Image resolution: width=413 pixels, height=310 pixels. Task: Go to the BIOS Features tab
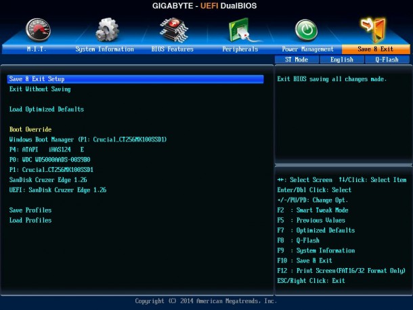[172, 49]
